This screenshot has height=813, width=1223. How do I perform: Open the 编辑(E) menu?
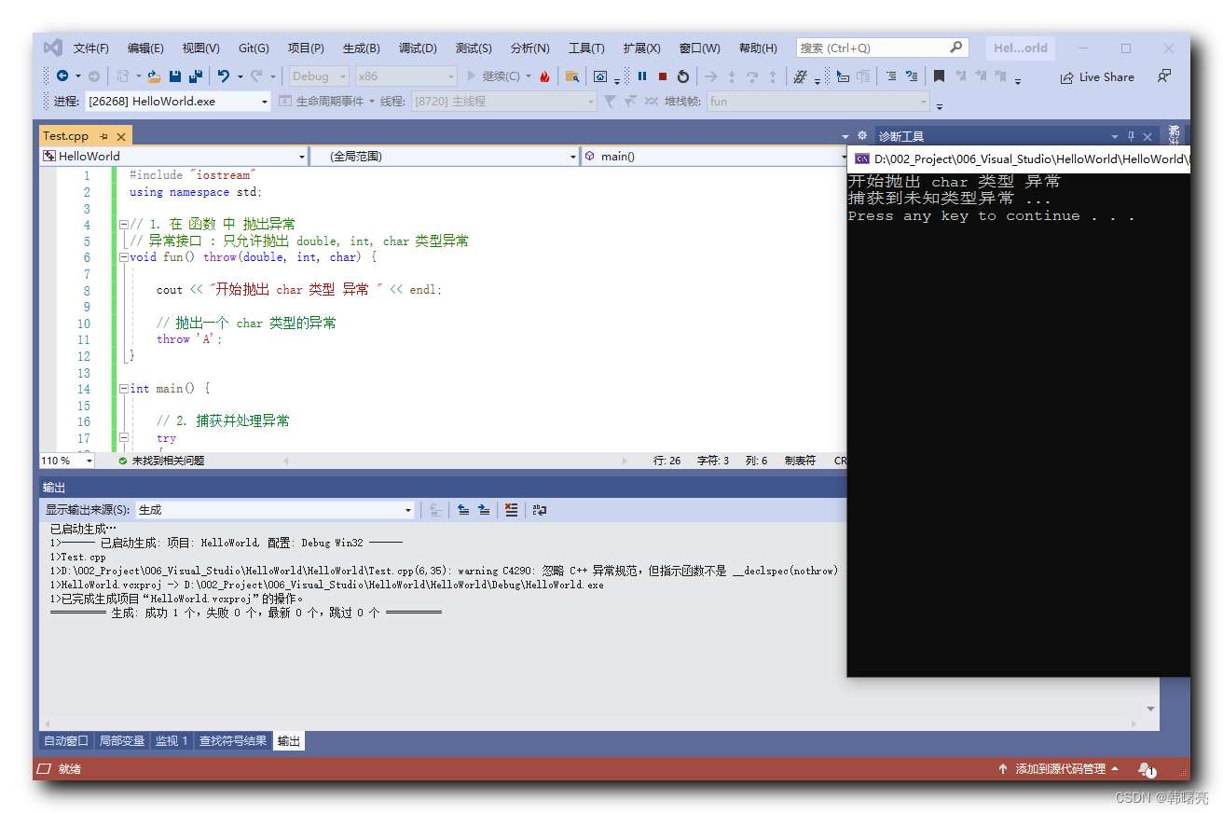[145, 48]
